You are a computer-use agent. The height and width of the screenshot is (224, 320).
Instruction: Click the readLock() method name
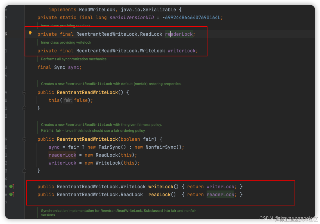[x=159, y=195]
